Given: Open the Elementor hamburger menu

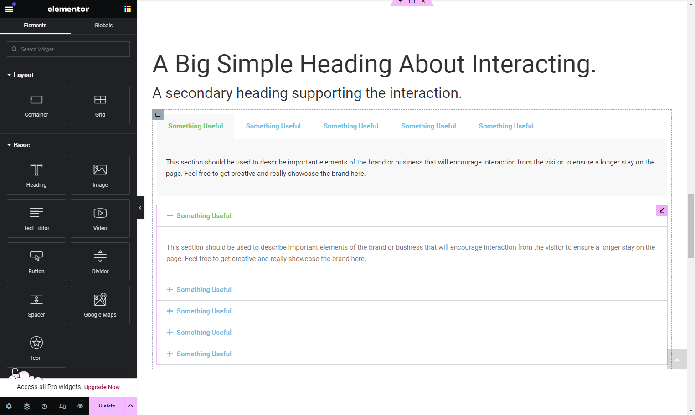Looking at the screenshot, I should click(x=9, y=9).
